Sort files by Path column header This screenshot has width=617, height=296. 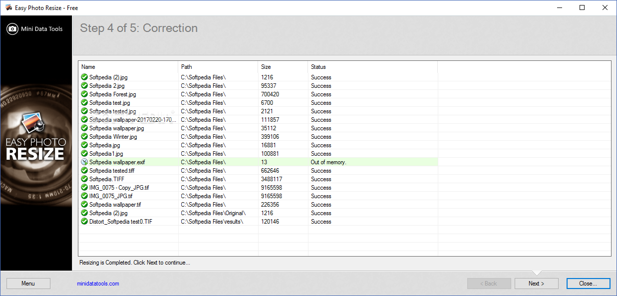click(218, 67)
